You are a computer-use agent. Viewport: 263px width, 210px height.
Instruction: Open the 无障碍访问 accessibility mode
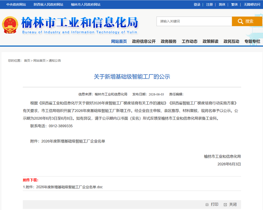pos(252,5)
